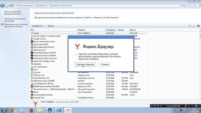Screen dimensions: 201x113
Task: Click the back navigation arrow button
Action: (2, 6)
